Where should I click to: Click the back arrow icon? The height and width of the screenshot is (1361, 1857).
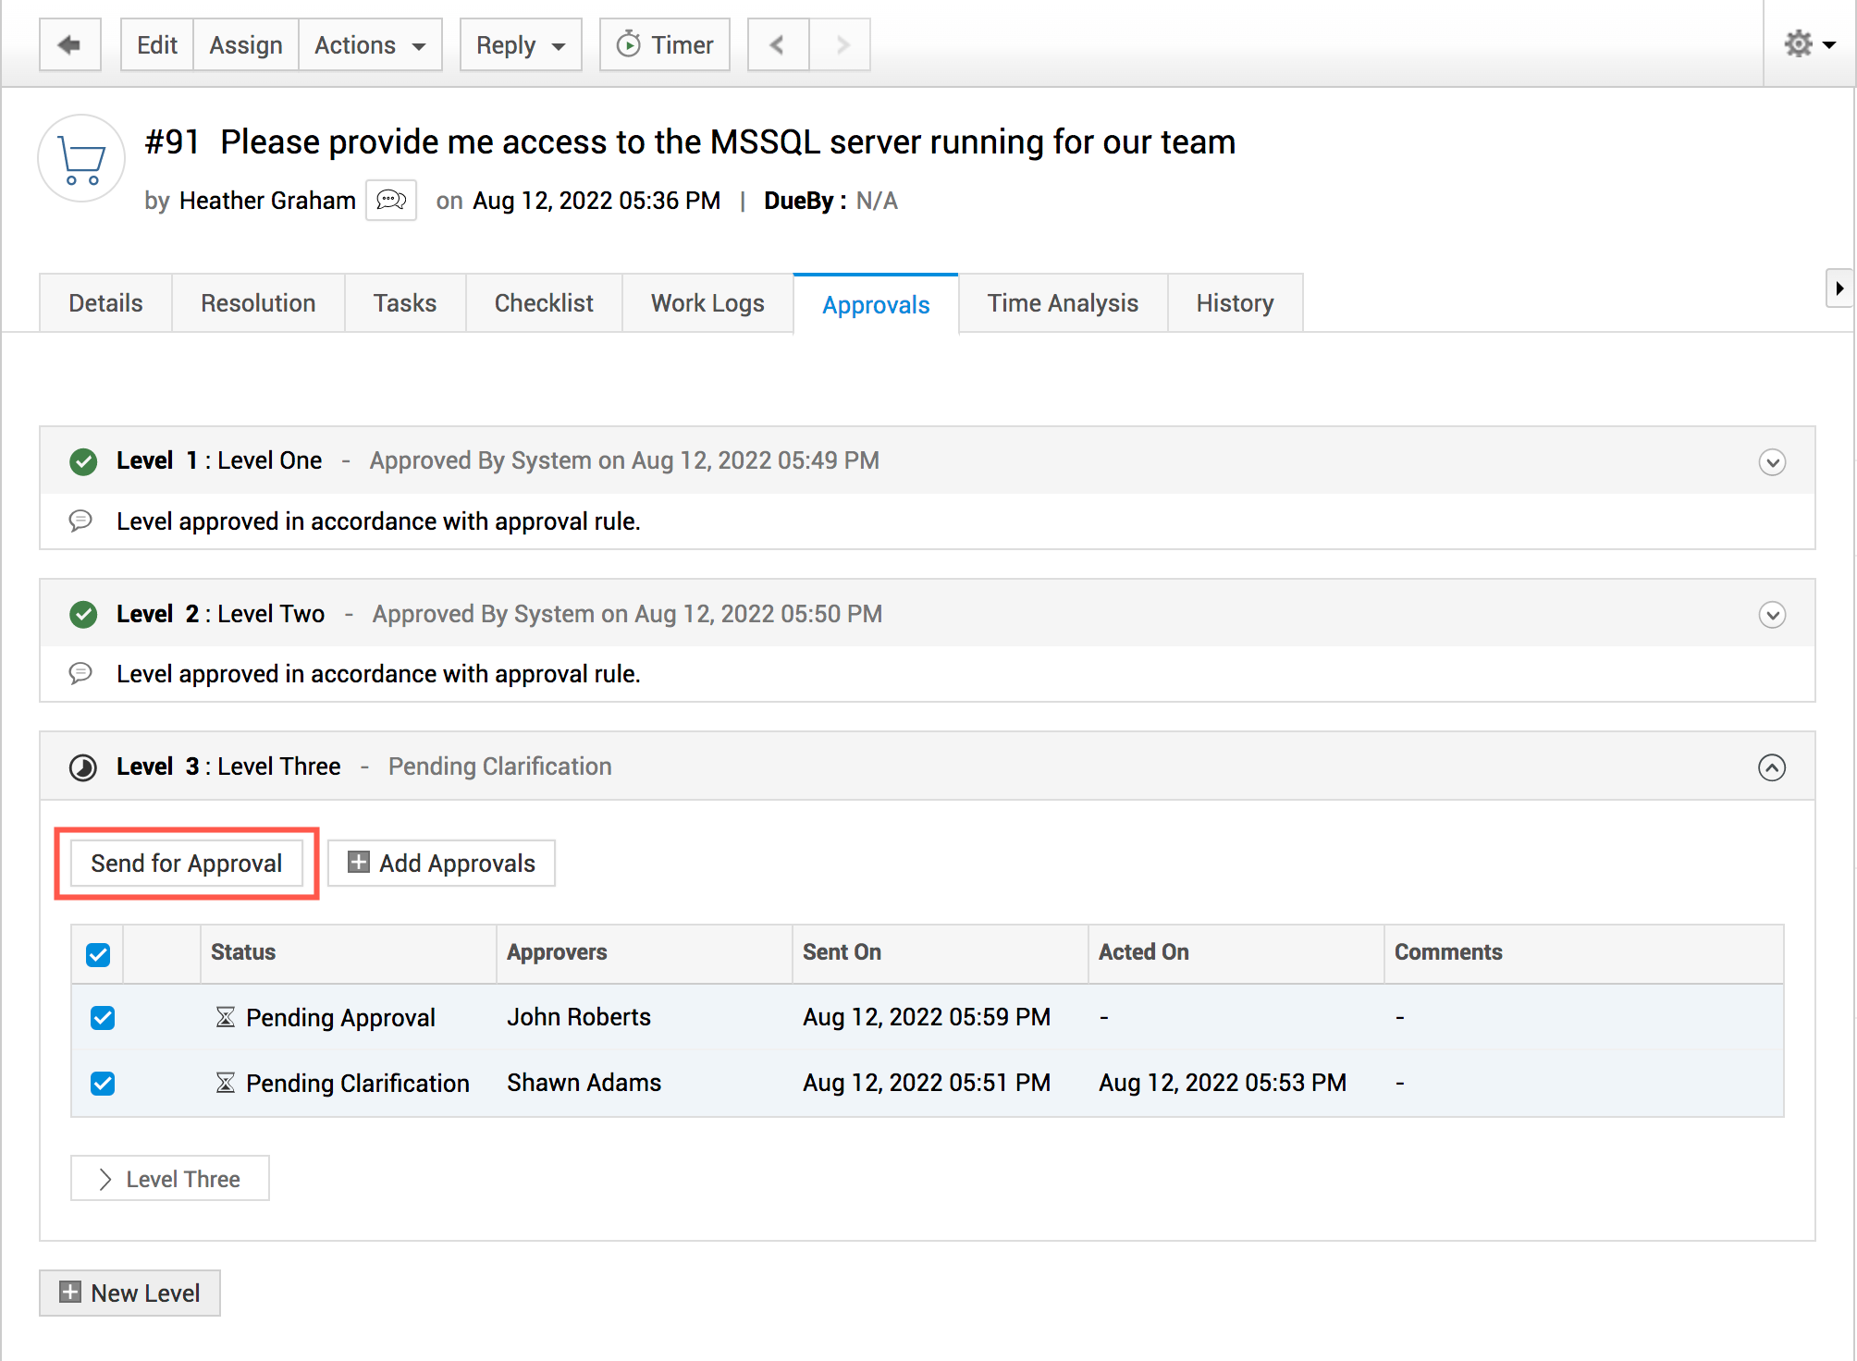69,44
